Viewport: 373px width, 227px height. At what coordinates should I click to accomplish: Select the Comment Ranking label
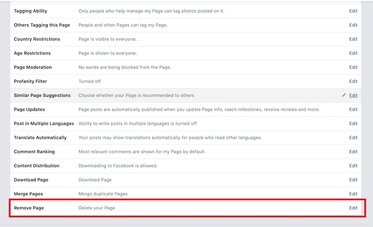click(x=34, y=151)
